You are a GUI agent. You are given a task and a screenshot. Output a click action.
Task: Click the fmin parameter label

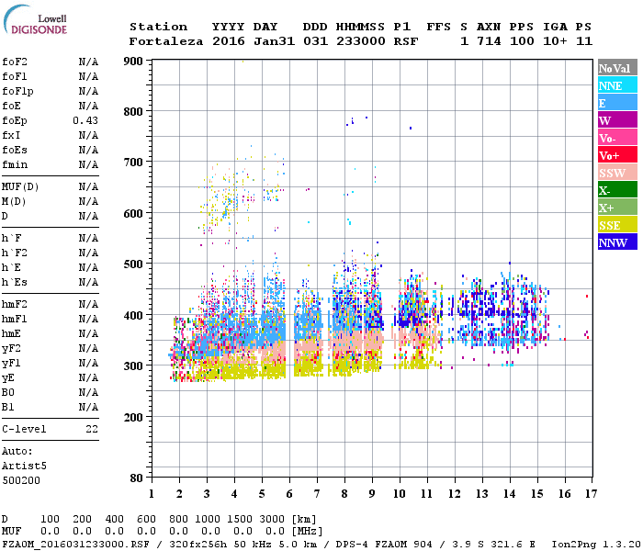[x=15, y=164]
